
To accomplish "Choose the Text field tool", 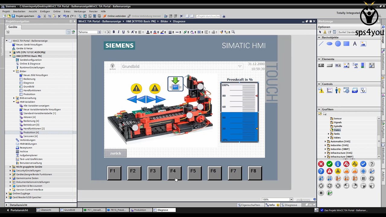I will [355, 44].
